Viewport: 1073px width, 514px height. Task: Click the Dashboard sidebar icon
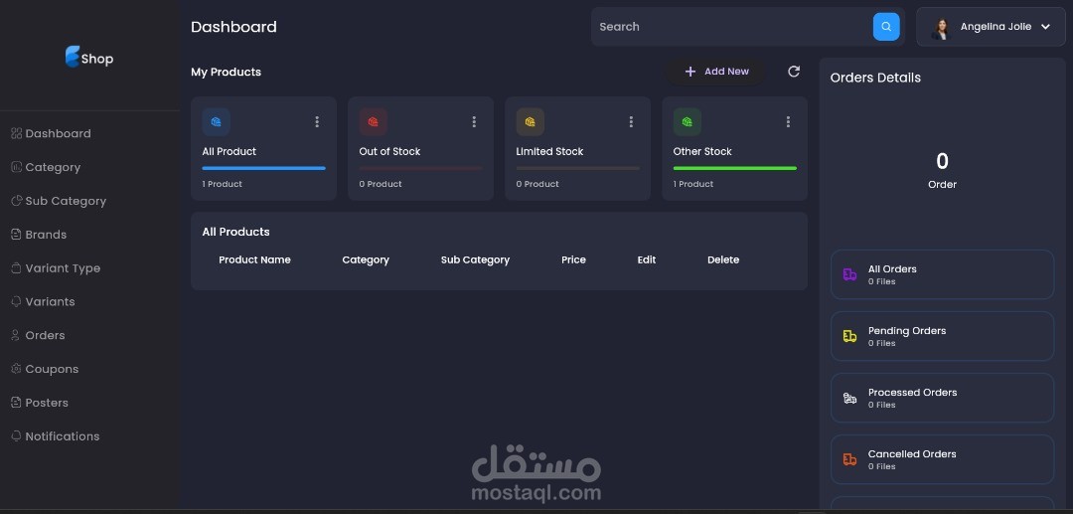click(x=17, y=133)
